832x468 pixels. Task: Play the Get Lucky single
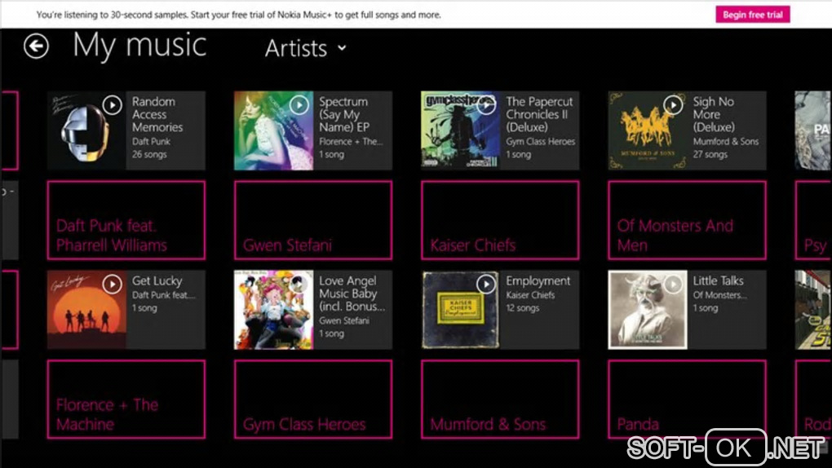point(112,285)
